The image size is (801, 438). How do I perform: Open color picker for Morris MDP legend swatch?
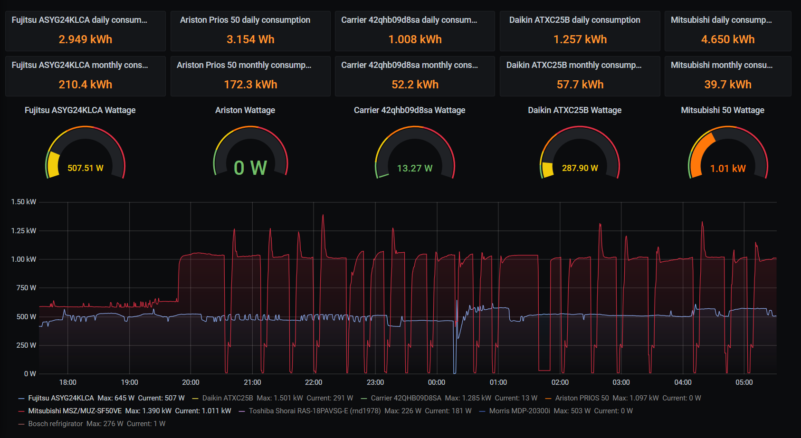[x=482, y=411]
